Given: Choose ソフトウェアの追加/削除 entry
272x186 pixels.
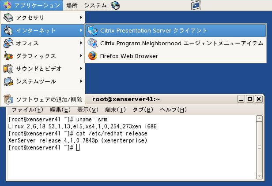Looking at the screenshot, I should (43, 100).
